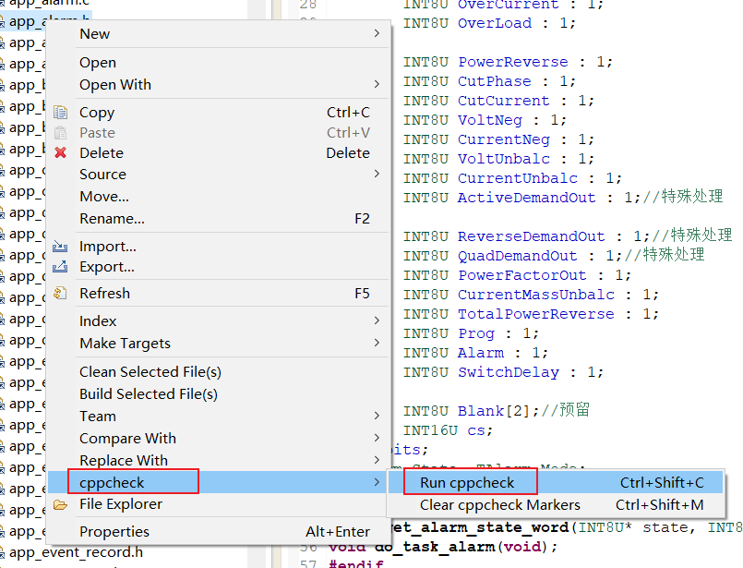Click CurrentMassUnbalc identifier in editor
The height and width of the screenshot is (568, 743).
tap(536, 295)
